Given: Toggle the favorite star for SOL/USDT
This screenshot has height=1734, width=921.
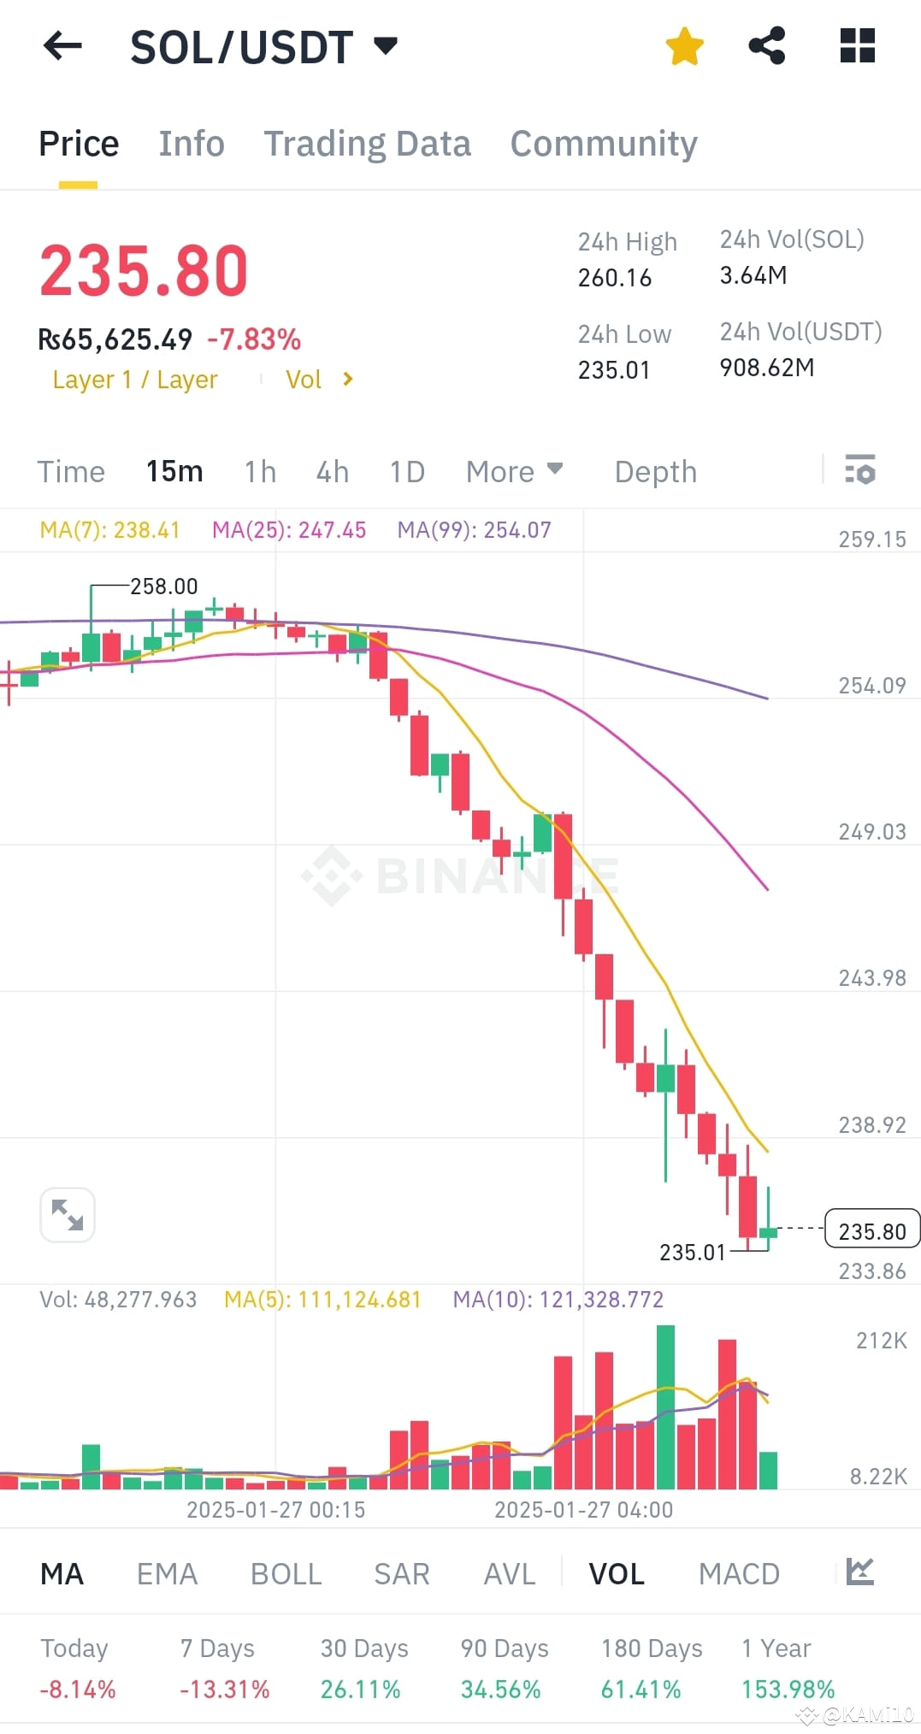Looking at the screenshot, I should pyautogui.click(x=685, y=46).
